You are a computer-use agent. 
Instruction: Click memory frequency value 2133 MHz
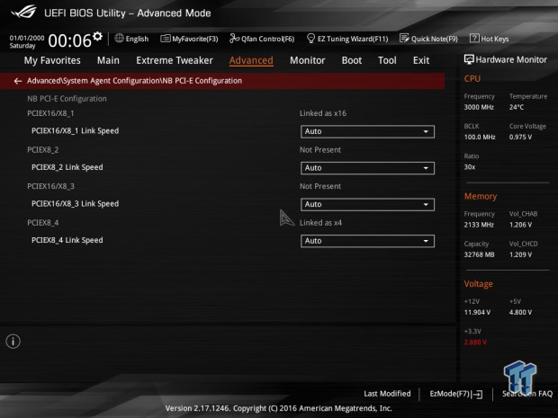coord(479,225)
